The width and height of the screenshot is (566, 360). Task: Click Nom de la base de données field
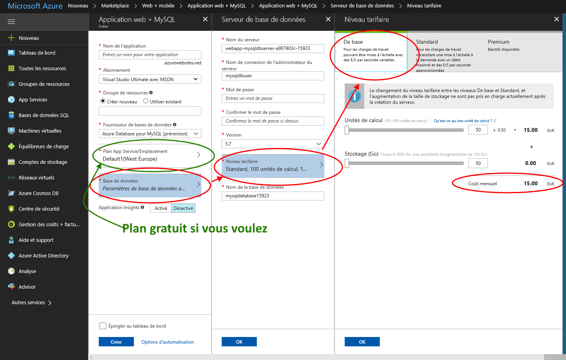pos(273,196)
